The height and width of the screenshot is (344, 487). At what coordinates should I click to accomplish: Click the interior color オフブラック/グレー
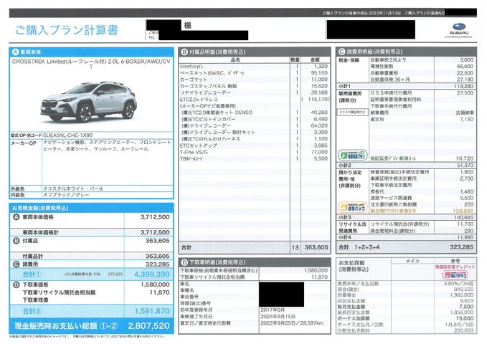point(66,195)
